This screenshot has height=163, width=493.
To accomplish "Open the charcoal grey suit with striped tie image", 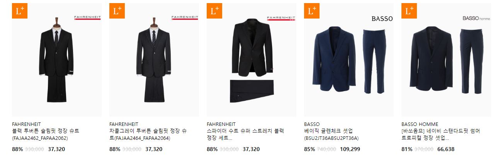I will coord(154,60).
